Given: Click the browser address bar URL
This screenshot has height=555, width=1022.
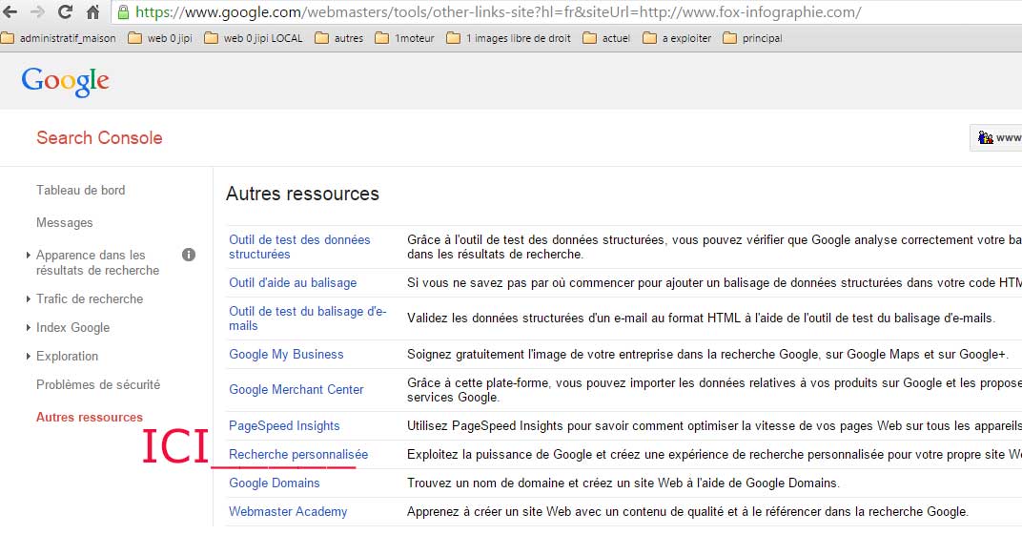Looking at the screenshot, I should click(x=499, y=11).
